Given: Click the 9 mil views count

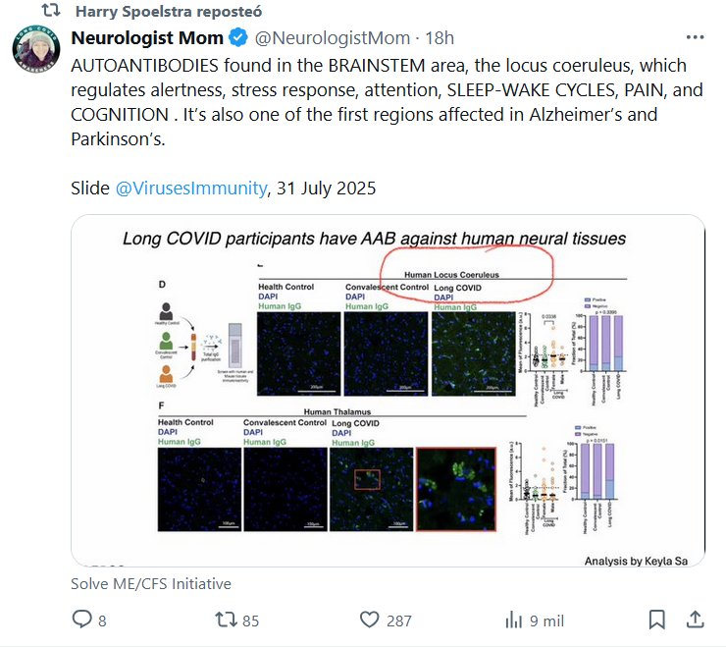Looking at the screenshot, I should coord(546,621).
